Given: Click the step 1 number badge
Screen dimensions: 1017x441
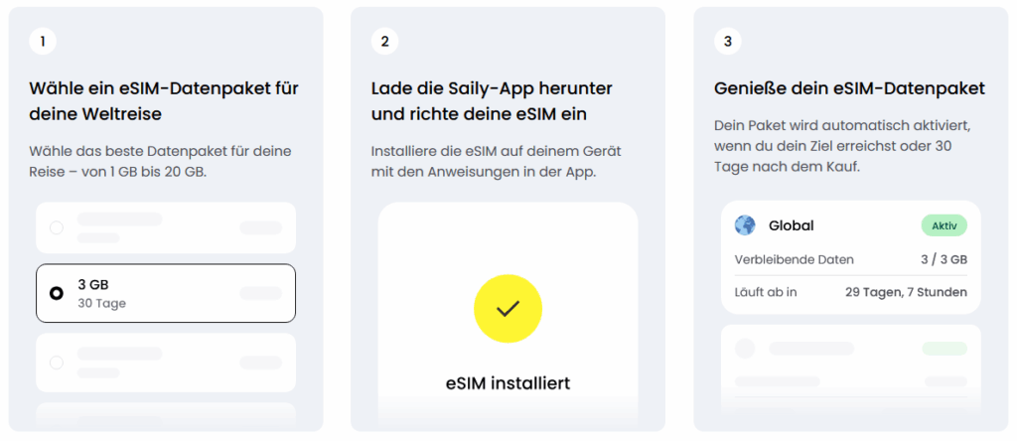Looking at the screenshot, I should (x=43, y=41).
